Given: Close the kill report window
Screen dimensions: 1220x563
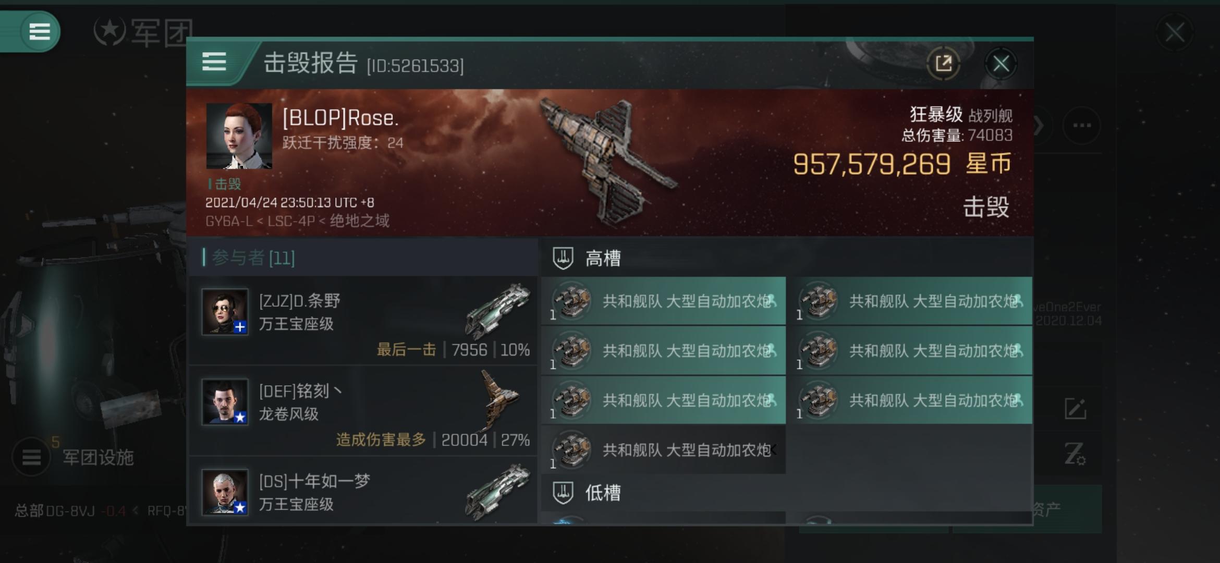Looking at the screenshot, I should coord(1001,64).
